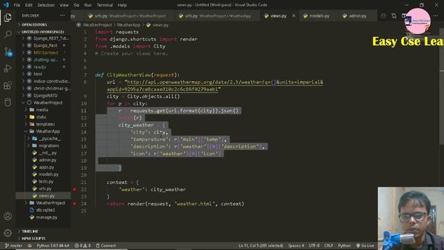This screenshot has width=444, height=250.
Task: Close the views.py editor tab
Action: click(293, 15)
